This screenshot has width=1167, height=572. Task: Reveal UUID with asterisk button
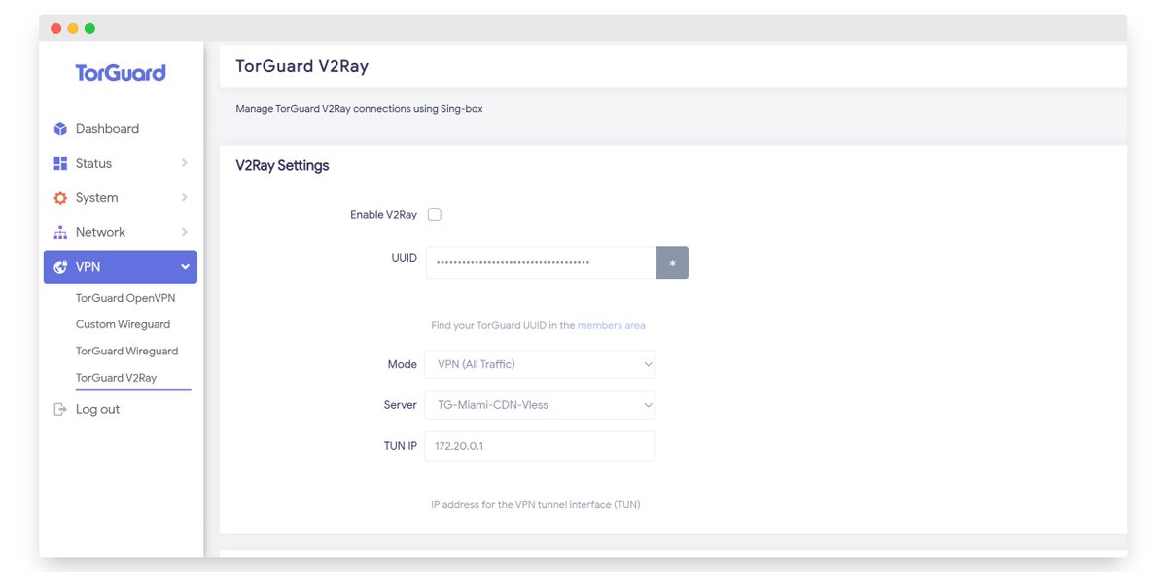[672, 263]
